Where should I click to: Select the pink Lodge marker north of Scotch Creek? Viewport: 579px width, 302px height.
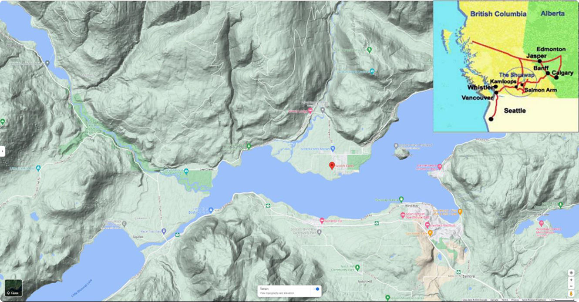coord(310,111)
